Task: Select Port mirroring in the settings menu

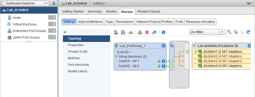Action: coord(86,64)
